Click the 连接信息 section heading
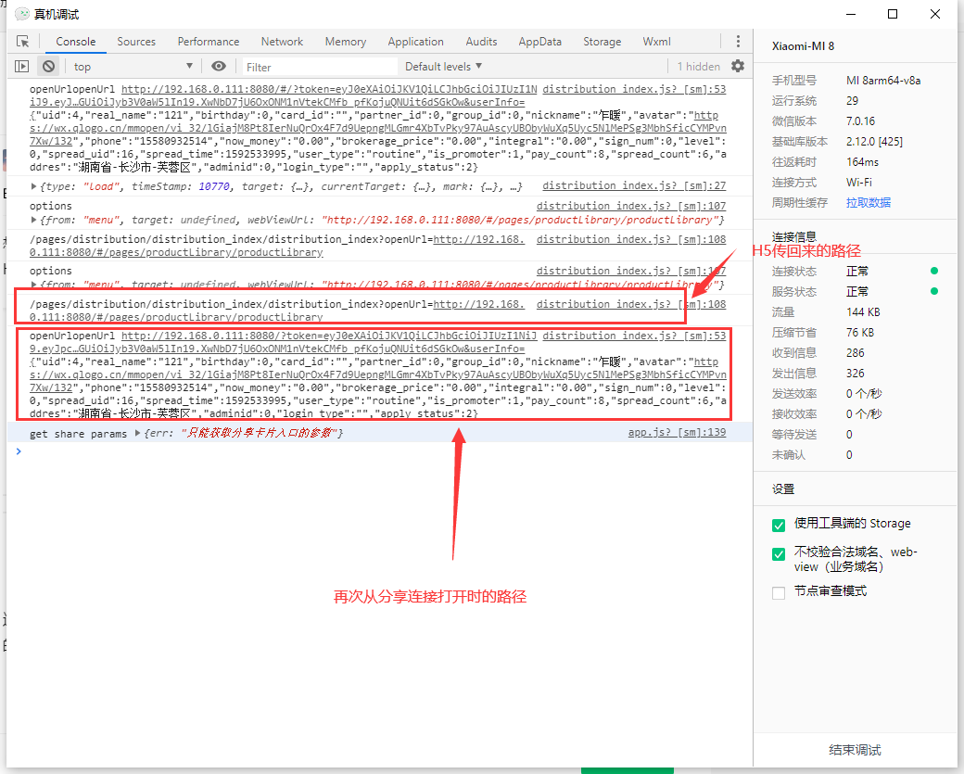964x774 pixels. 793,236
